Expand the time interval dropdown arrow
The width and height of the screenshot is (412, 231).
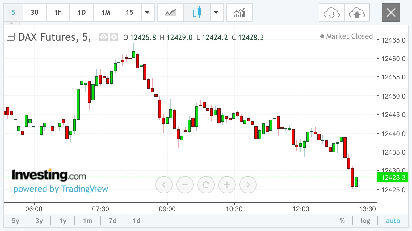(x=147, y=12)
